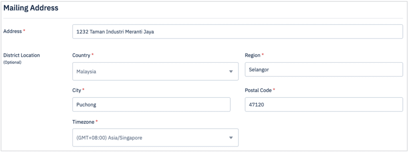Click the Address field label
Screen dimensions: 409x153
(x=12, y=31)
